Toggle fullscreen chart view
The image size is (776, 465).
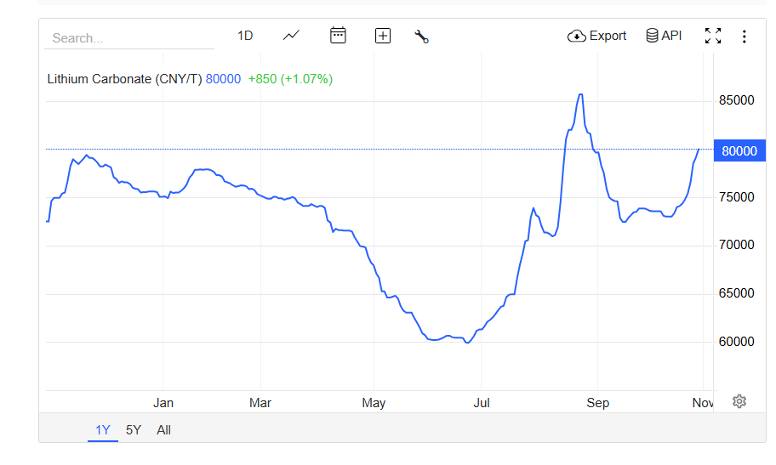(x=713, y=36)
